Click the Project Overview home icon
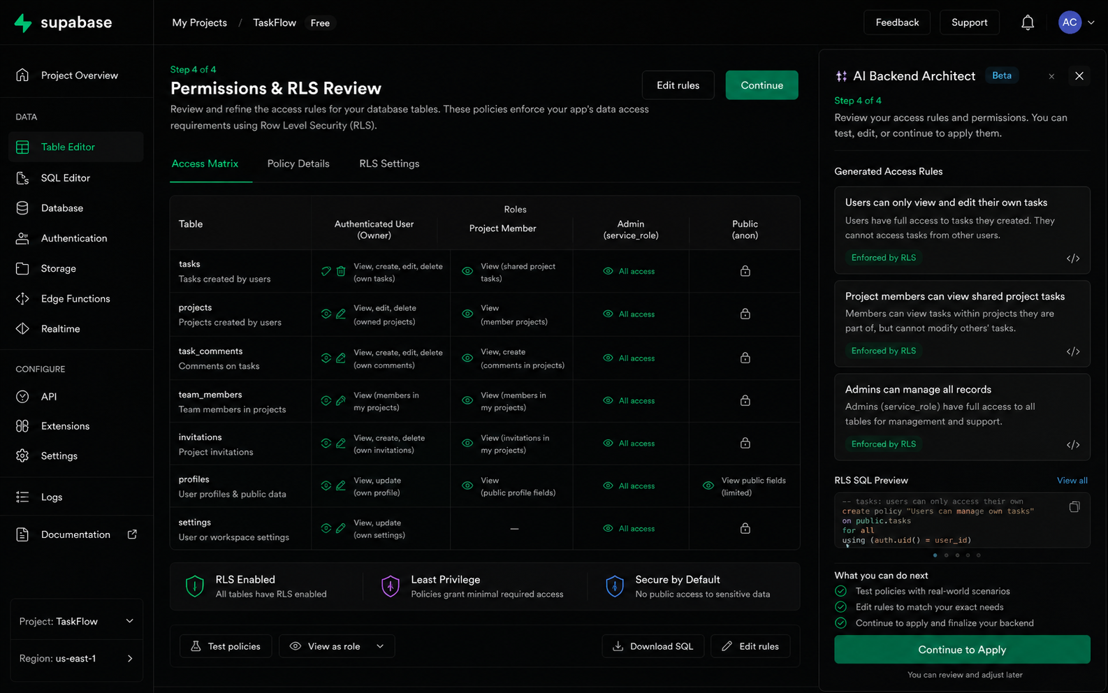The width and height of the screenshot is (1108, 693). [22, 75]
